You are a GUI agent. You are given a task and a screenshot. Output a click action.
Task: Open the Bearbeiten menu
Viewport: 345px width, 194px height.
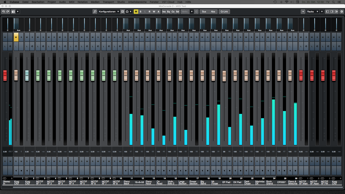[38, 2]
